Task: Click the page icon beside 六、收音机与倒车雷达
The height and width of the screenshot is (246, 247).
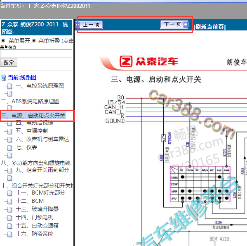Action: point(10,139)
